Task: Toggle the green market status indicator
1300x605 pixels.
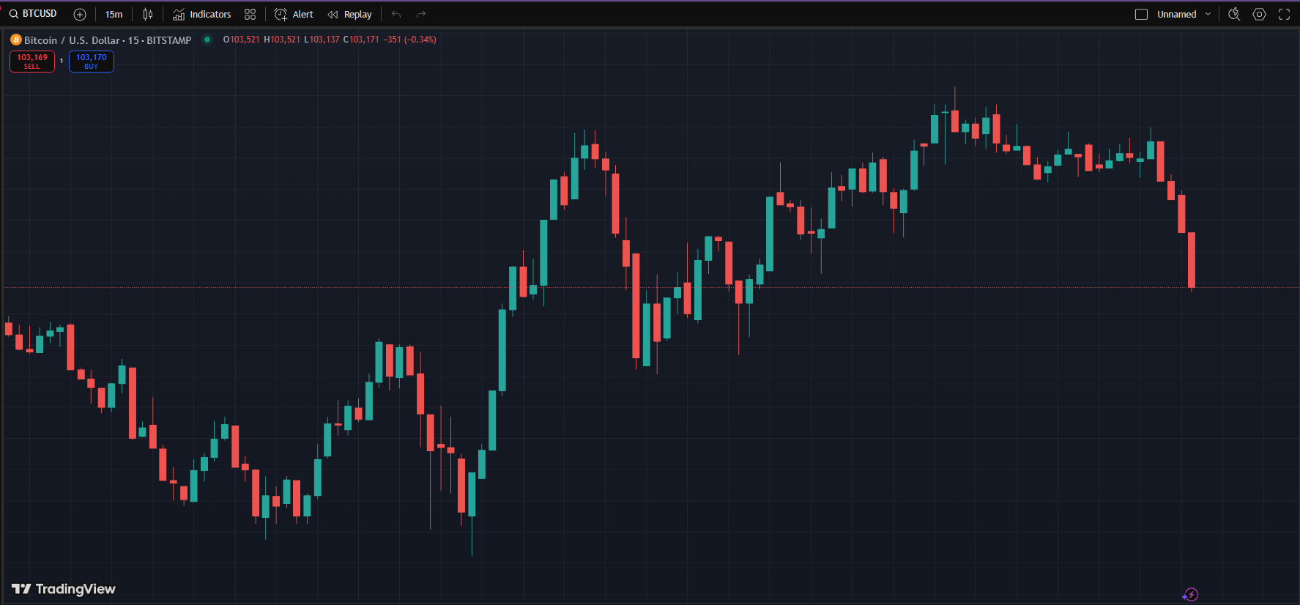Action: [x=207, y=40]
